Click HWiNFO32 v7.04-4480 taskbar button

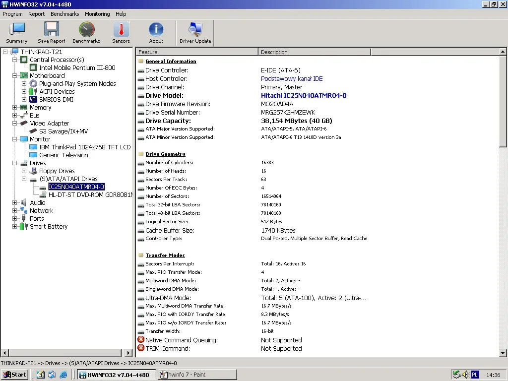pos(117,375)
